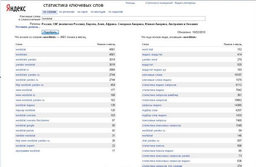The width and height of the screenshot is (256, 167).
Task: Click the 'Подобрать' button
Action: [x=50, y=32]
